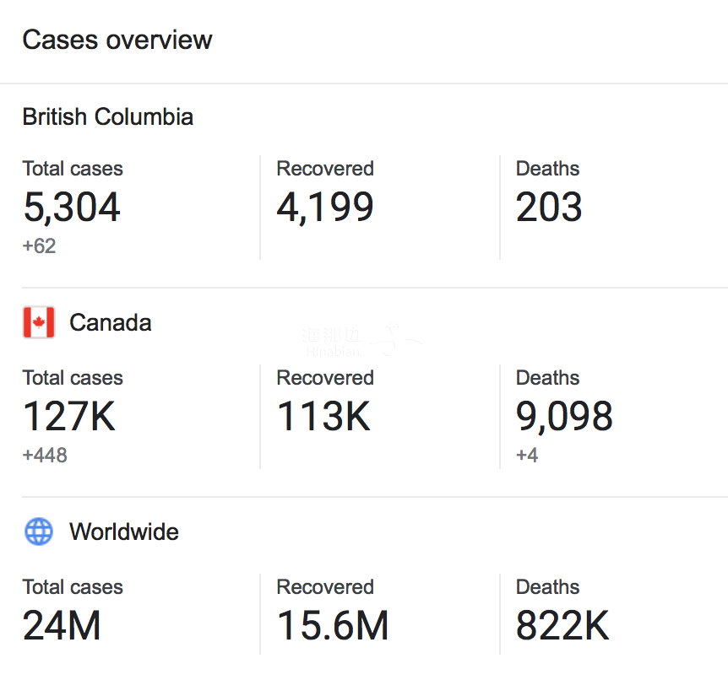Select the British Columbia region title
The width and height of the screenshot is (728, 680).
[x=108, y=116]
